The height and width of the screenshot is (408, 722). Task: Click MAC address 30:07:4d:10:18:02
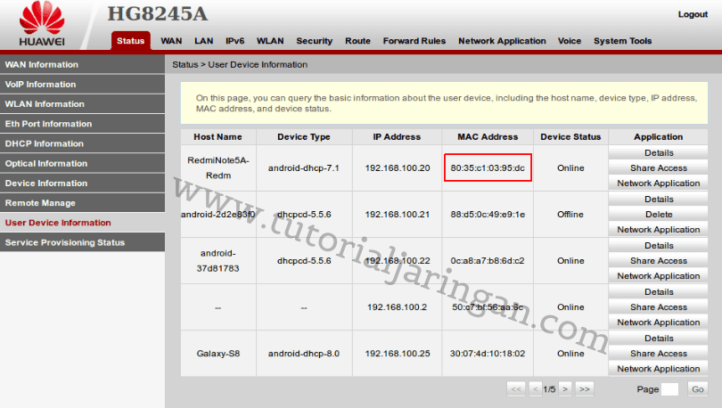click(x=488, y=354)
